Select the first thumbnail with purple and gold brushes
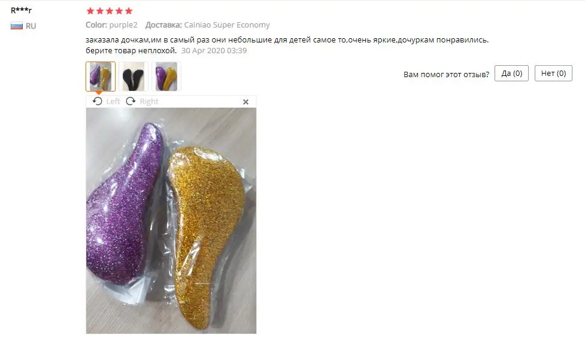 101,77
